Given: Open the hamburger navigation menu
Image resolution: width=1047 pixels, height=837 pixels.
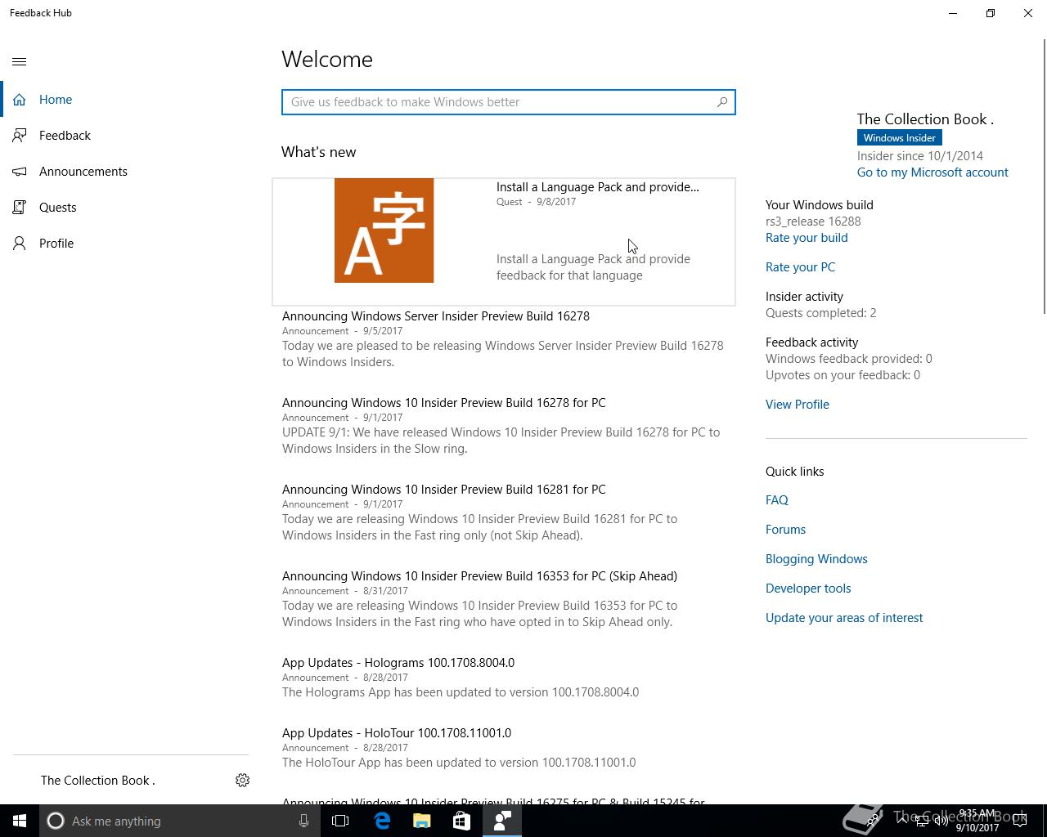Looking at the screenshot, I should point(20,61).
